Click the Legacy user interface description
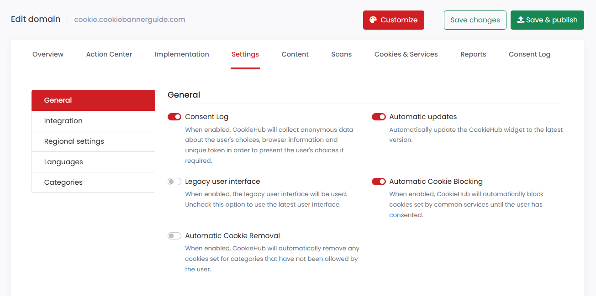Image resolution: width=596 pixels, height=296 pixels. 266,199
